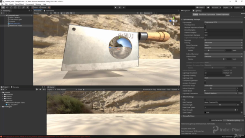Image resolution: width=245 pixels, height=138 pixels.
Task: Click Maximize On Play toggle
Action: [x=149, y=89]
